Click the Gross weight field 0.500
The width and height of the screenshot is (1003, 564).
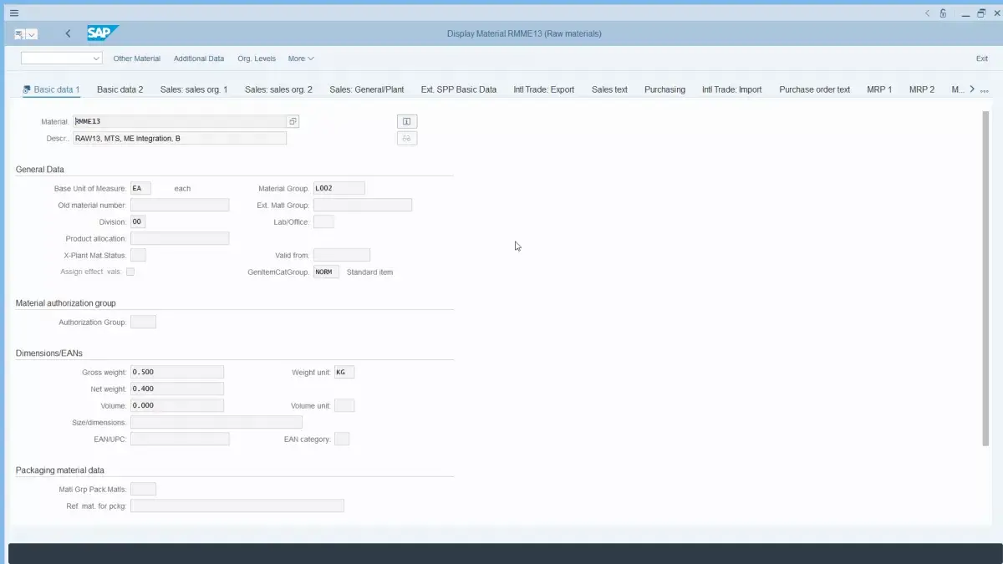(x=177, y=372)
